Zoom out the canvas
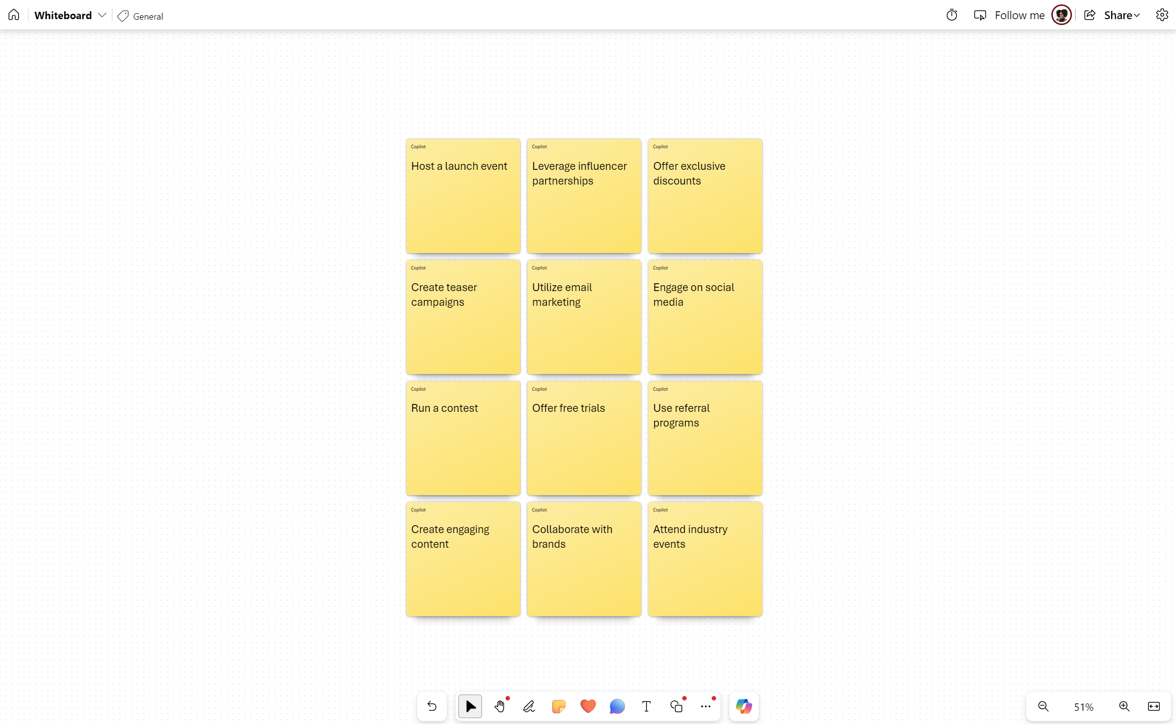The width and height of the screenshot is (1176, 724). tap(1043, 706)
